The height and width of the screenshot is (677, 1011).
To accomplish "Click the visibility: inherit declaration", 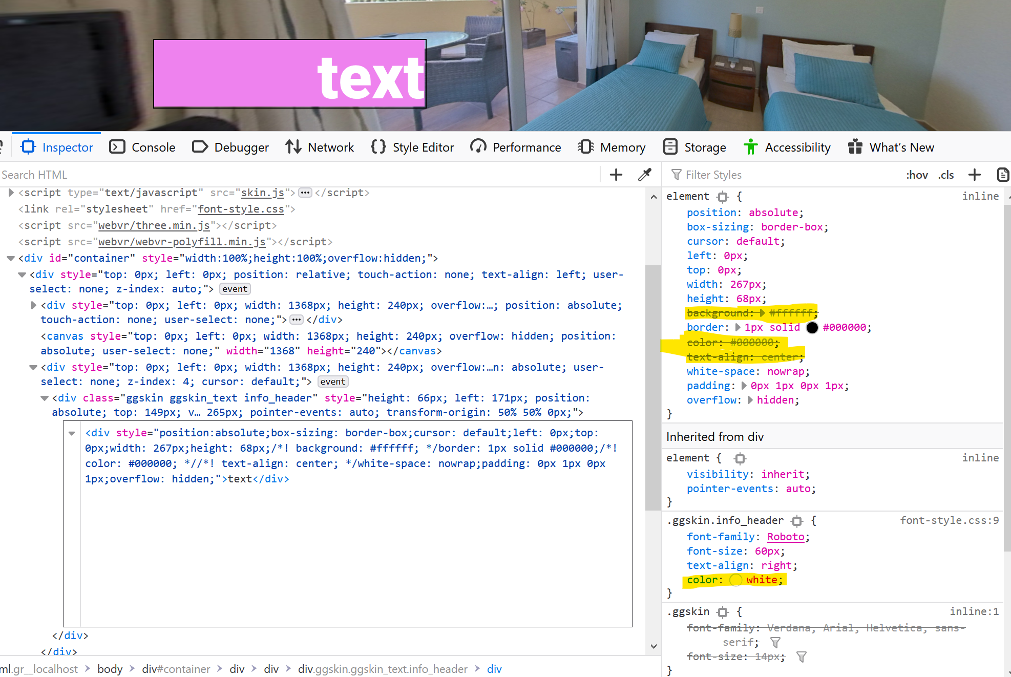I will [x=748, y=474].
